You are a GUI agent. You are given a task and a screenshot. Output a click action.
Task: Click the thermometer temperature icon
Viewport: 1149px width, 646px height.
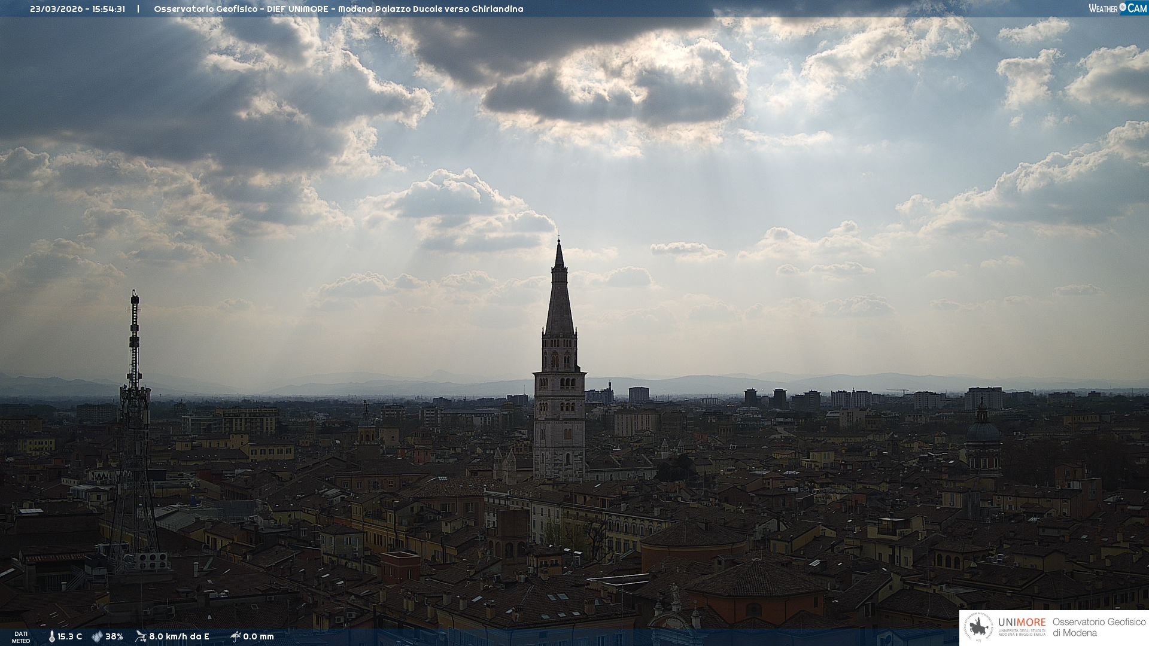click(52, 636)
